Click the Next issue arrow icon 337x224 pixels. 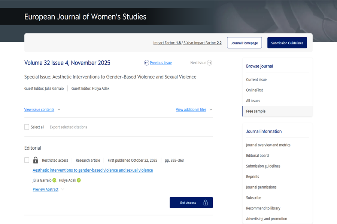click(210, 63)
